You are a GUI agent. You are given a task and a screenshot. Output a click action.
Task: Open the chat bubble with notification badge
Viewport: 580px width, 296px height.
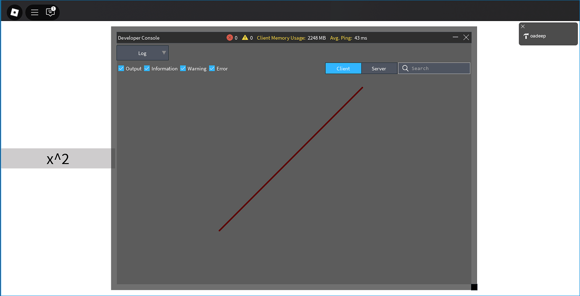coord(50,12)
